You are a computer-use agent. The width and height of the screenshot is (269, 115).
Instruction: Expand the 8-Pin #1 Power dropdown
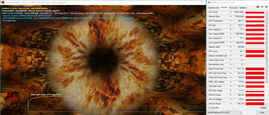231,103
